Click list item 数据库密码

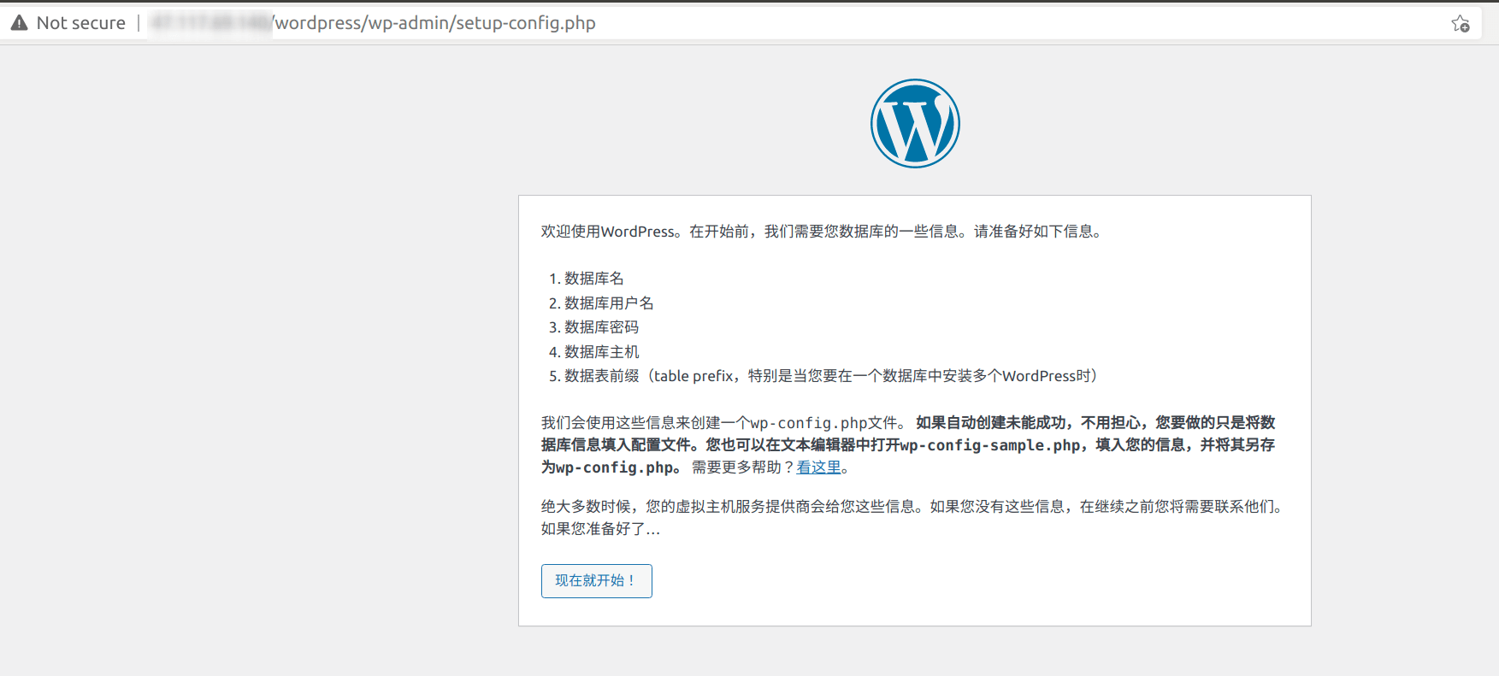(601, 327)
